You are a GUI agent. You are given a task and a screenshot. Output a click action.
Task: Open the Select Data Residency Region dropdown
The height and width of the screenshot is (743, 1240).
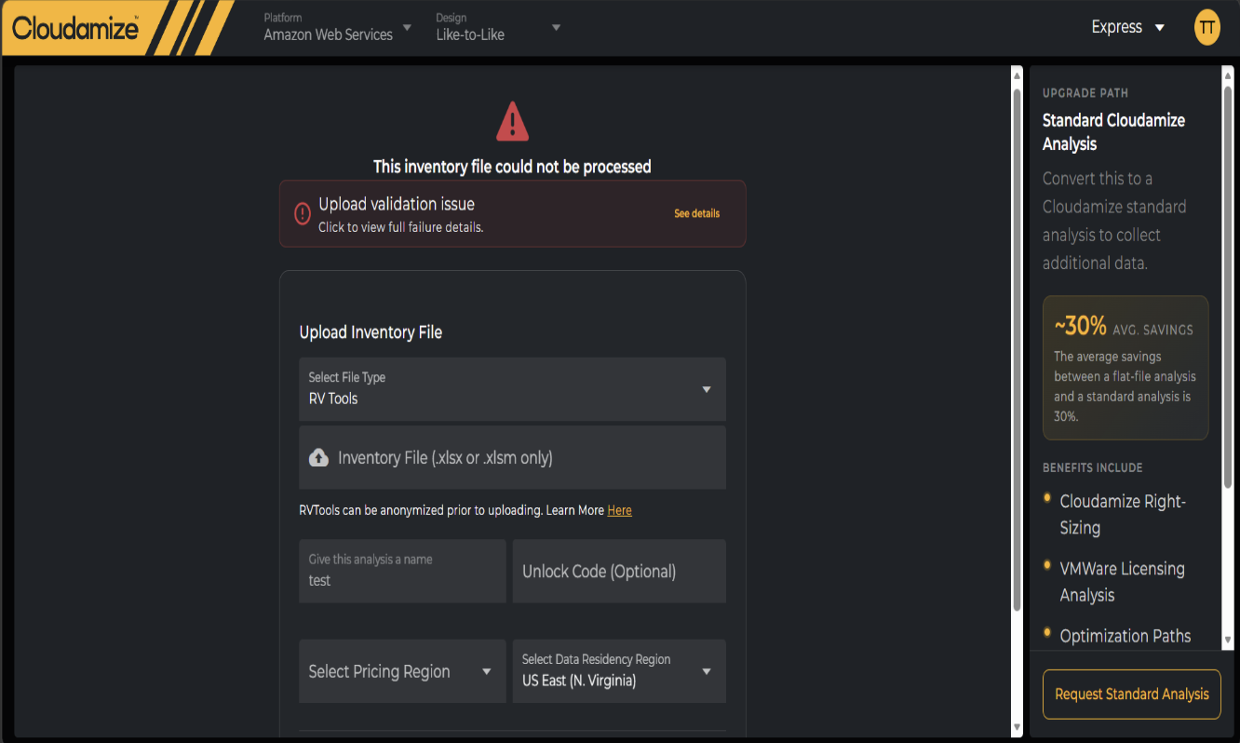pos(619,671)
